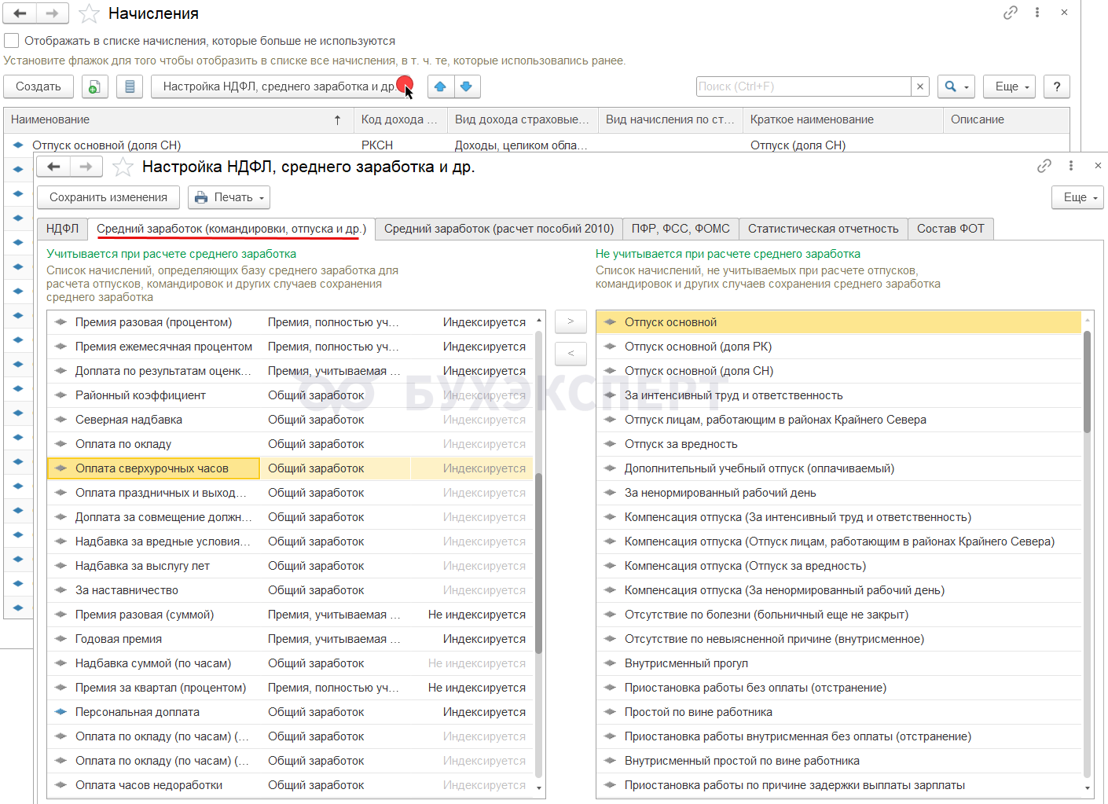Enable checkbox to display unused accruals

coord(12,40)
